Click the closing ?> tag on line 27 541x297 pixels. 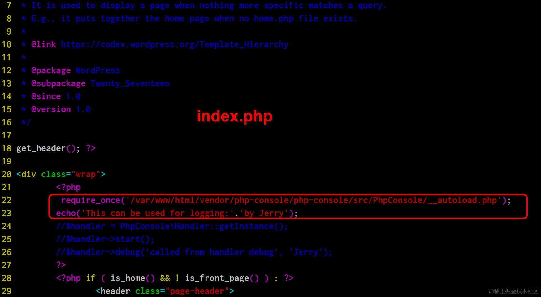(61, 265)
